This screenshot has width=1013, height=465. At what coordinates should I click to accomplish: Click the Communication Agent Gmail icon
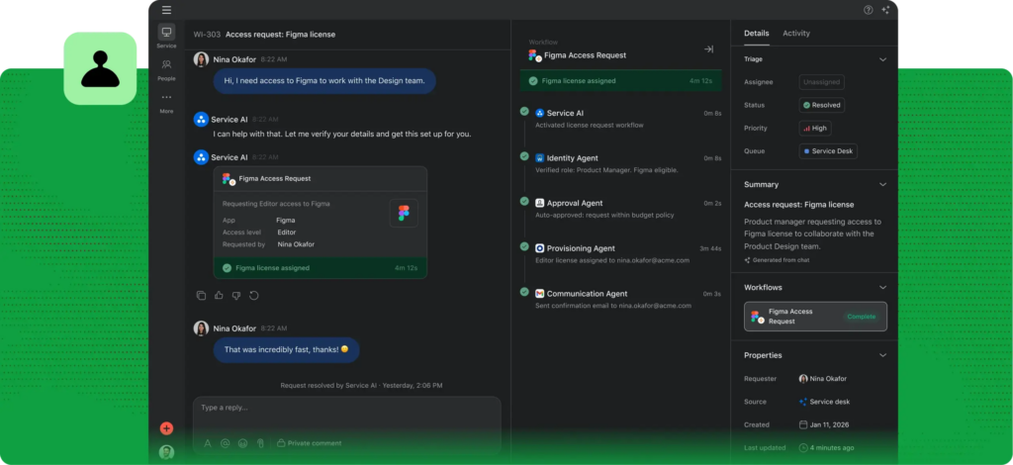click(x=540, y=293)
